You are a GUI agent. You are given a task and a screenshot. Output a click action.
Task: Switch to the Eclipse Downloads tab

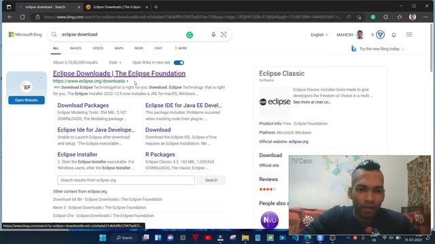click(x=116, y=7)
